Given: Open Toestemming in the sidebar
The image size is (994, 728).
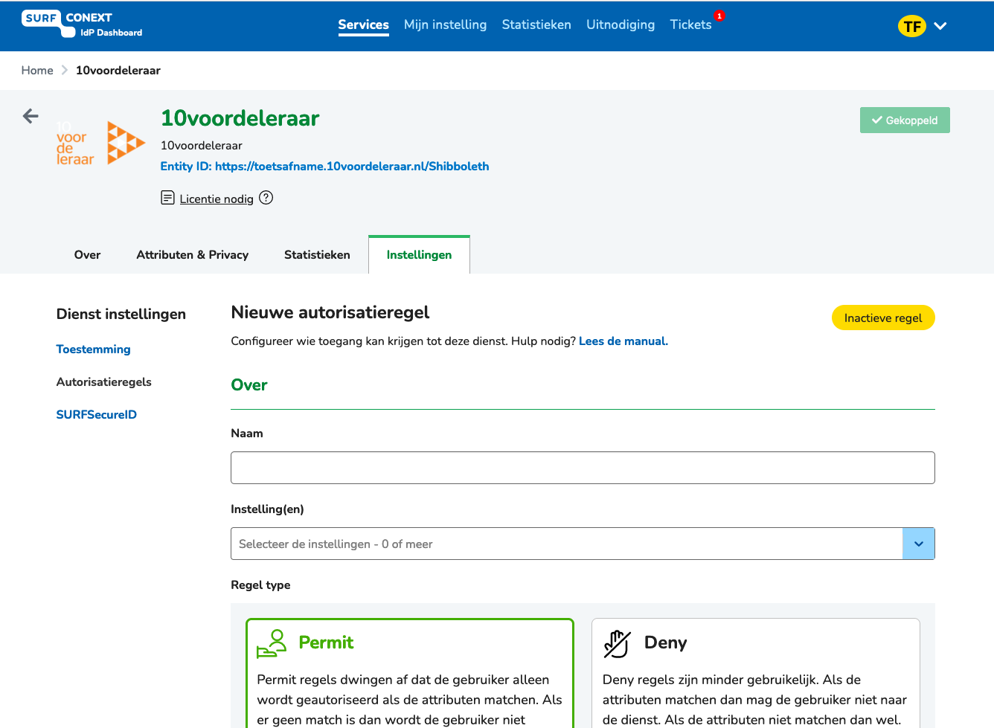Looking at the screenshot, I should 94,349.
